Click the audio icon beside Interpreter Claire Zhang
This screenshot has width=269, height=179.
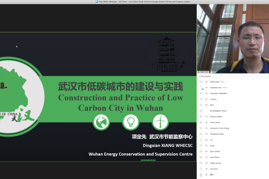tap(206, 128)
